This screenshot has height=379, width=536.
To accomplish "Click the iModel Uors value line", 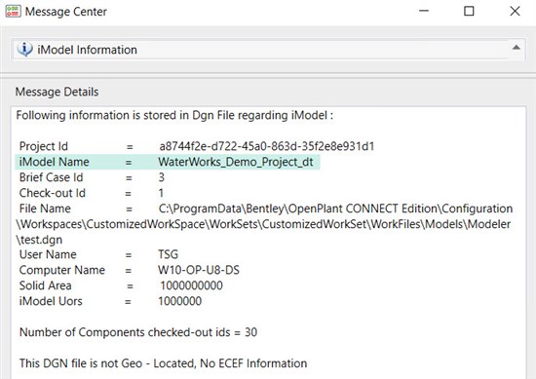I will [x=110, y=301].
